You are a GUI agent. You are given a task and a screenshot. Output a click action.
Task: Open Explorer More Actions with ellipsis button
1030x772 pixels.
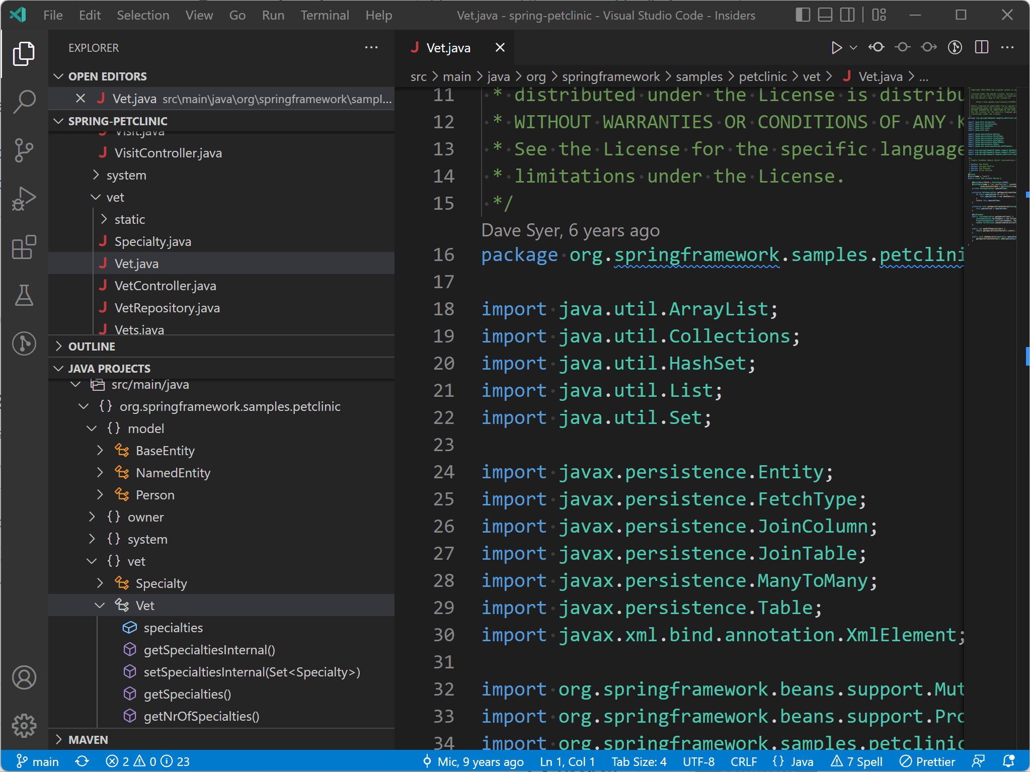(x=371, y=47)
